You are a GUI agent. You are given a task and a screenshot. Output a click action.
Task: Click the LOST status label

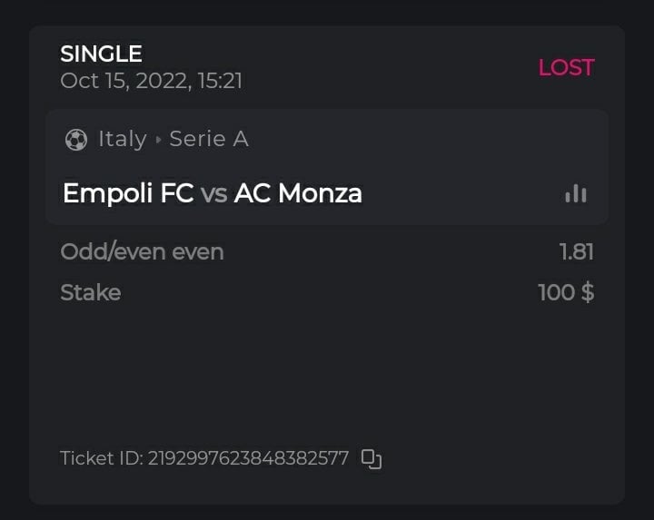pos(566,68)
